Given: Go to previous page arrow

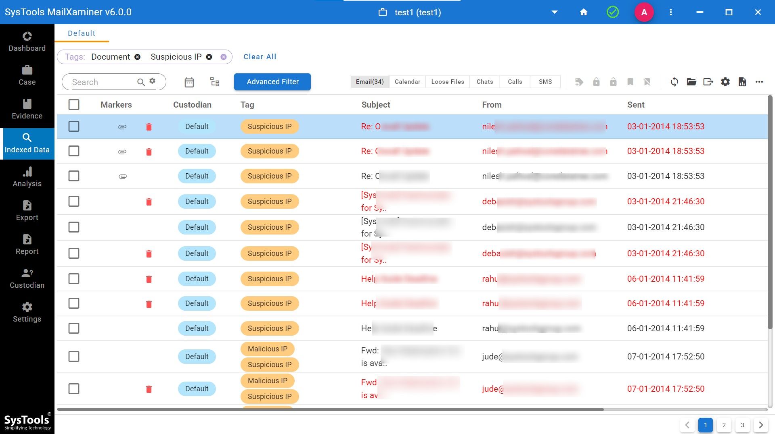Looking at the screenshot, I should point(687,425).
